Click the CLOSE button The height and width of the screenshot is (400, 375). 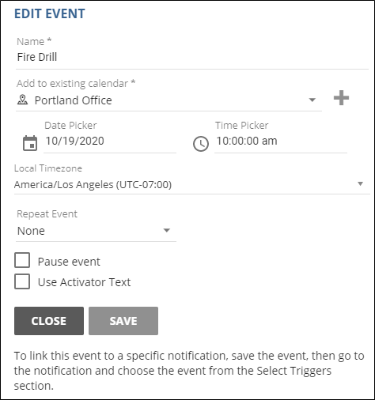(x=49, y=321)
